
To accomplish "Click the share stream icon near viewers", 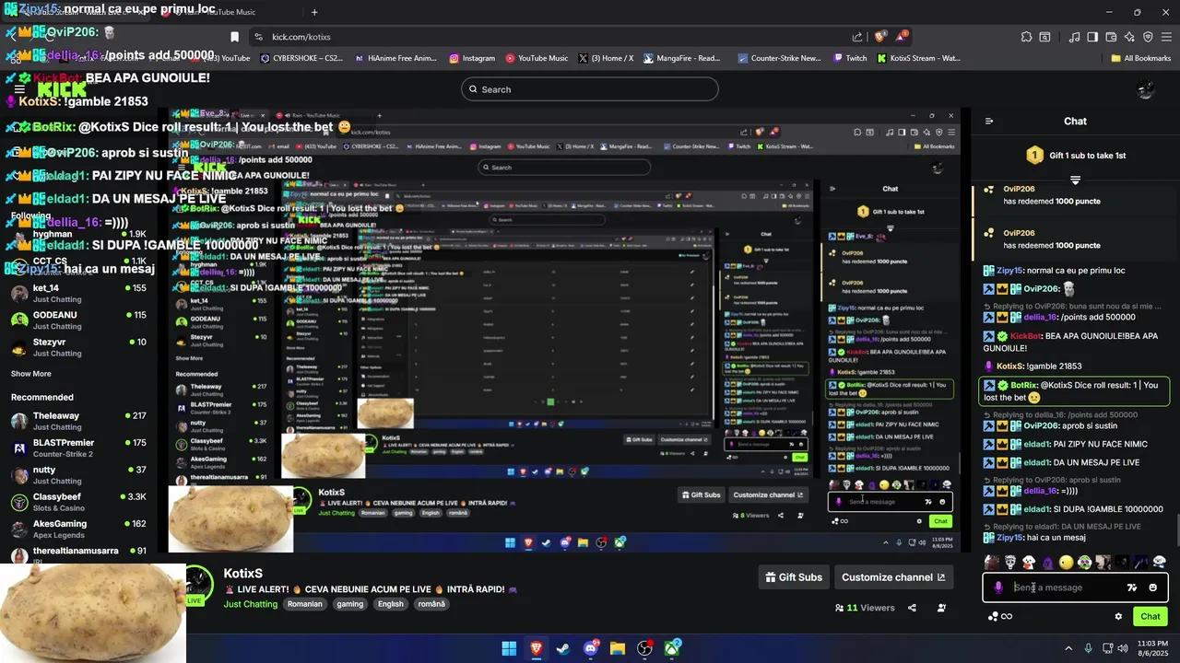I will tap(912, 608).
